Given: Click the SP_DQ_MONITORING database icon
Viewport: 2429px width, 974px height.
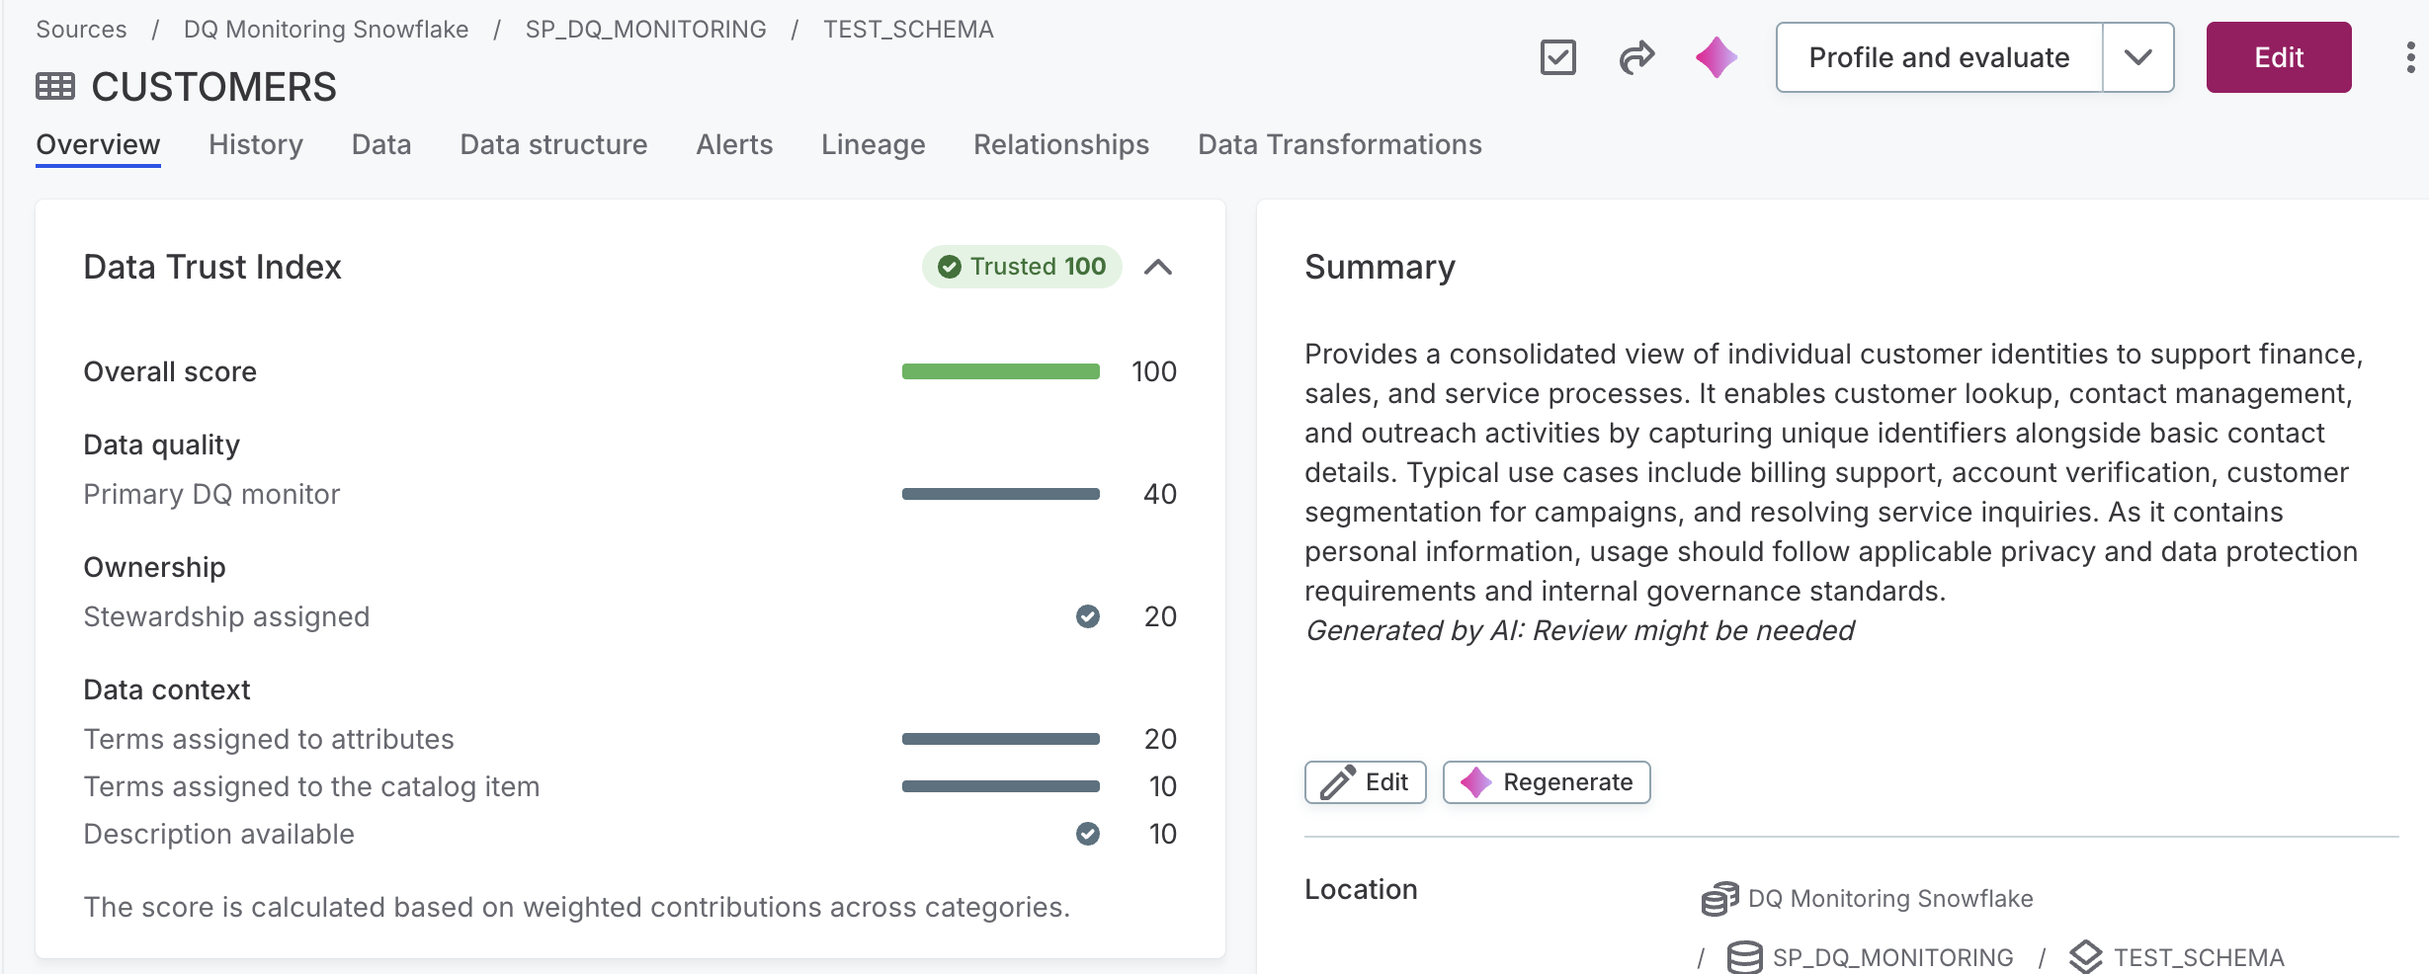Looking at the screenshot, I should click(x=1744, y=957).
